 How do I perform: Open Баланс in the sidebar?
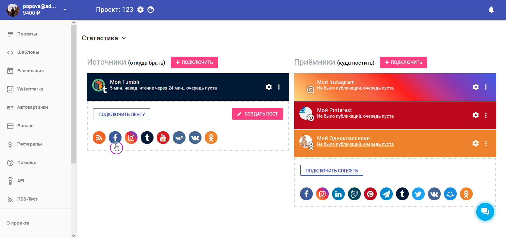tap(25, 126)
